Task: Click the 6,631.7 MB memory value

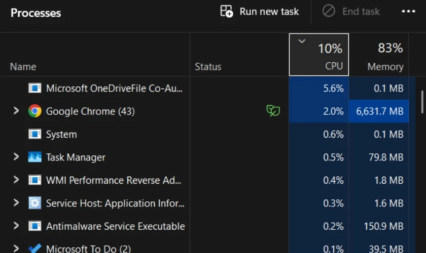Action: coord(379,111)
